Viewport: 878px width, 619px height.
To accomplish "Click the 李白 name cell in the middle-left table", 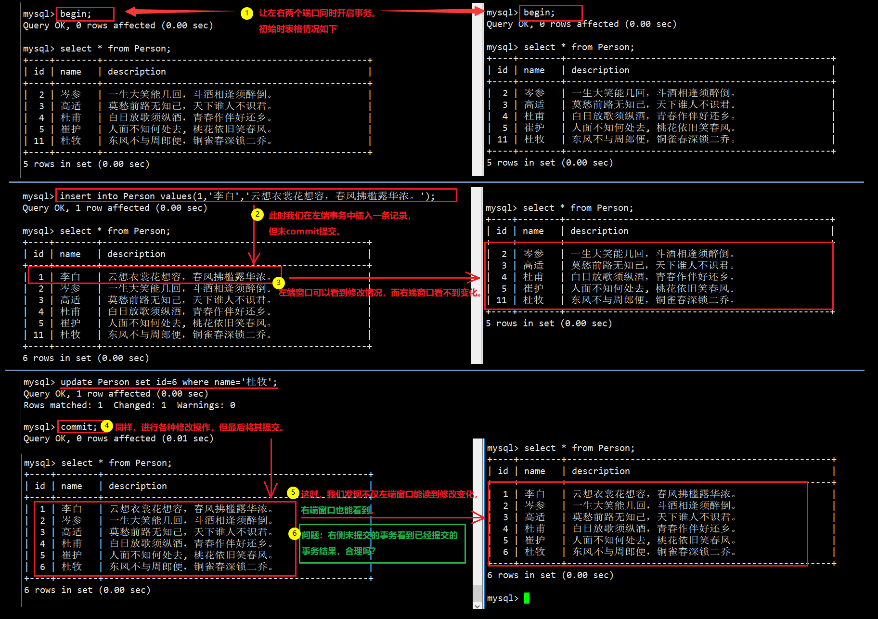I will coord(70,277).
